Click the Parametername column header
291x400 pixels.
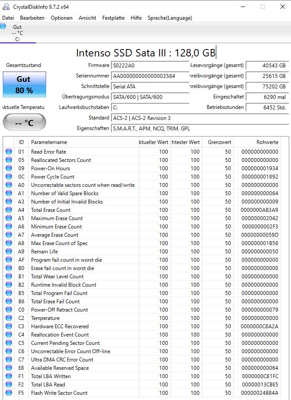pos(83,142)
